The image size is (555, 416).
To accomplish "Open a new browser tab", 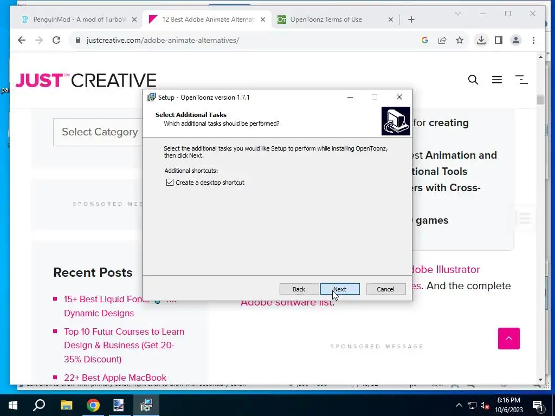I will (411, 19).
